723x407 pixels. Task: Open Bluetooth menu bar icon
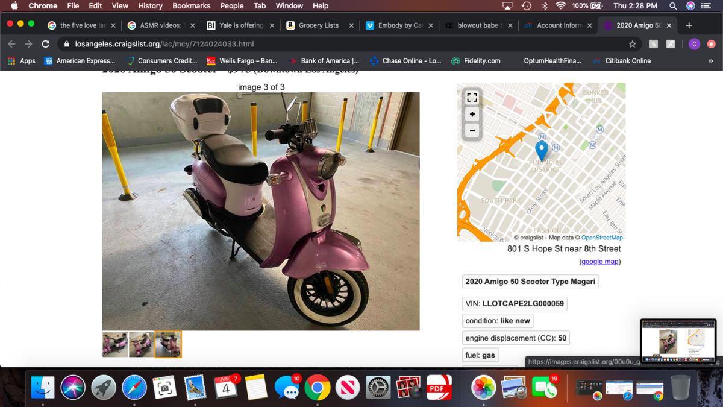tap(545, 6)
